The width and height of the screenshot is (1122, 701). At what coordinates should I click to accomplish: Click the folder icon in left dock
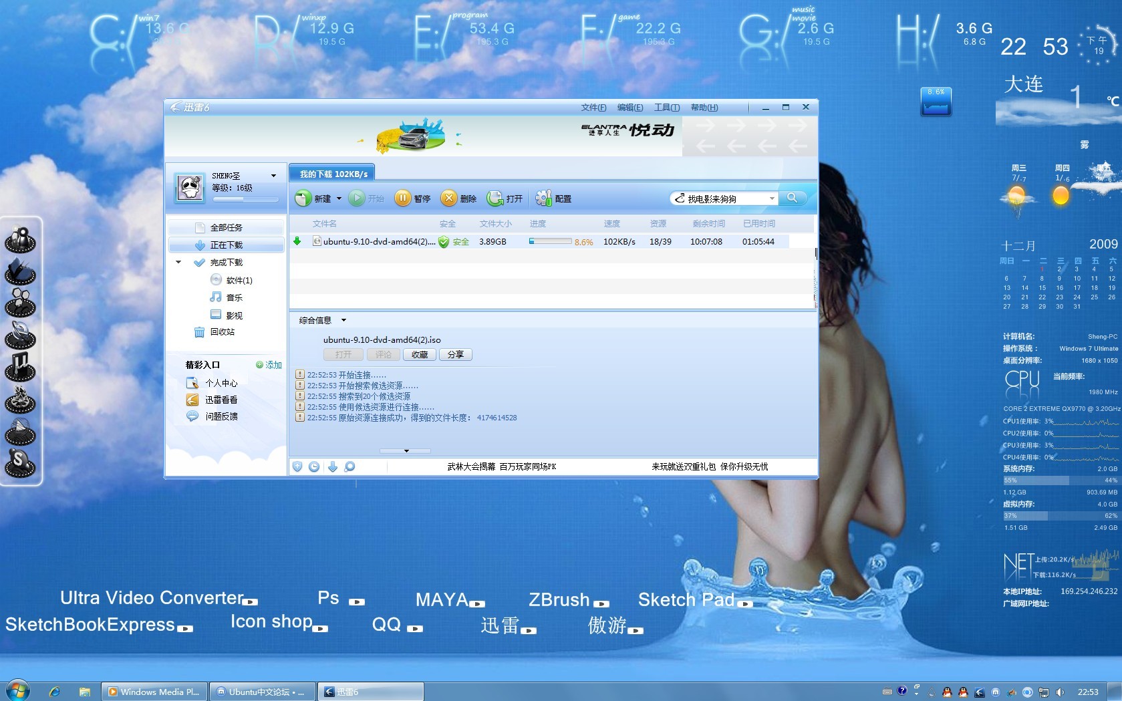pyautogui.click(x=20, y=271)
